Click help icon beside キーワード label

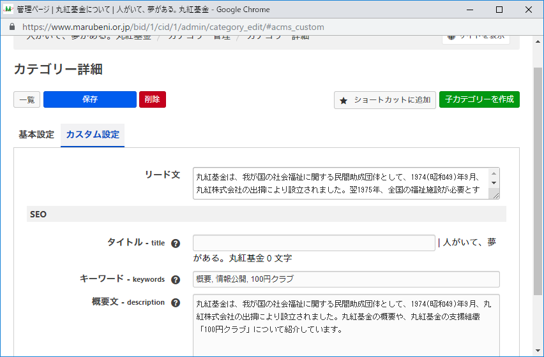[176, 280]
